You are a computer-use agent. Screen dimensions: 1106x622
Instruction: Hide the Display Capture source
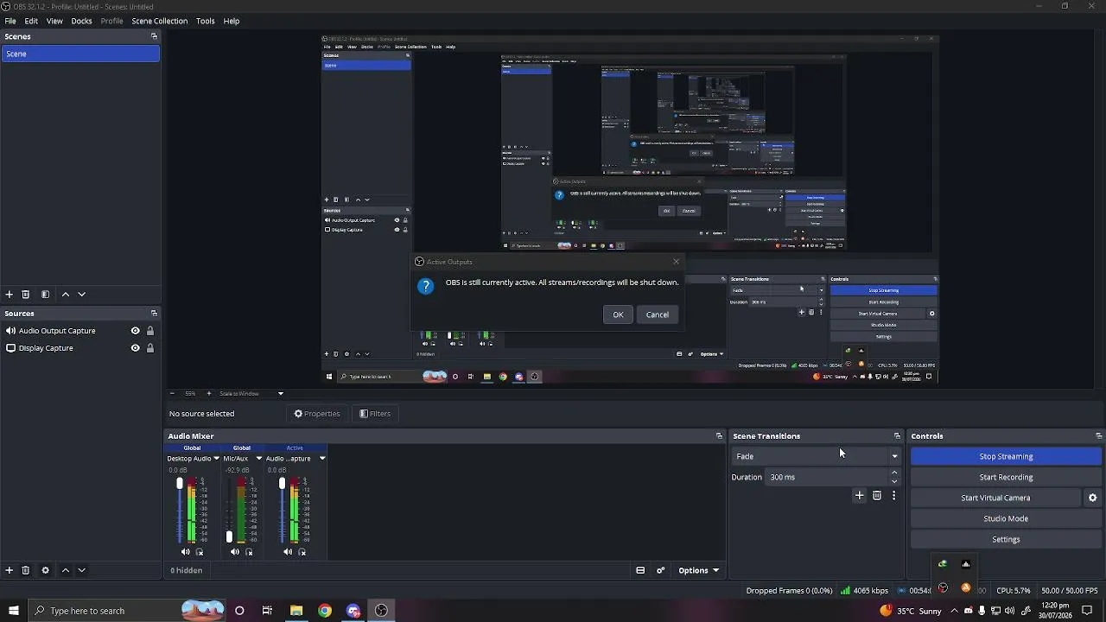(135, 348)
